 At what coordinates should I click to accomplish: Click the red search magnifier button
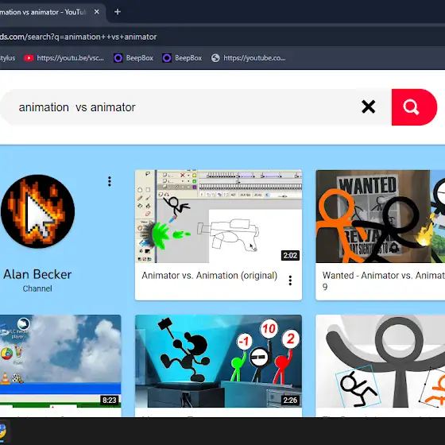coord(414,107)
